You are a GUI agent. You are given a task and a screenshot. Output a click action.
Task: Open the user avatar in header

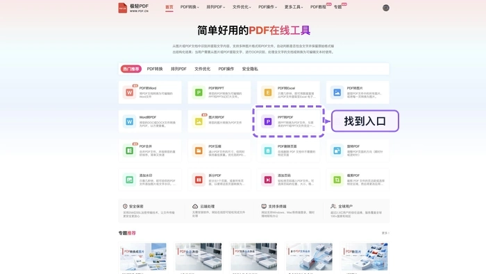click(x=385, y=8)
